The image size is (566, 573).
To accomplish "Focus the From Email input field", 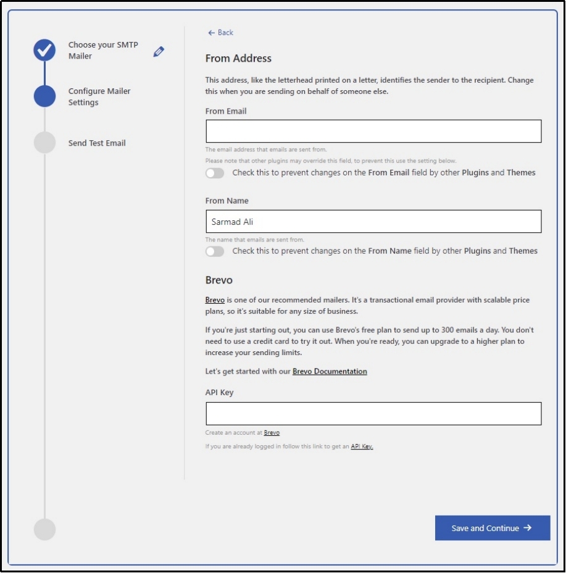I will point(373,132).
